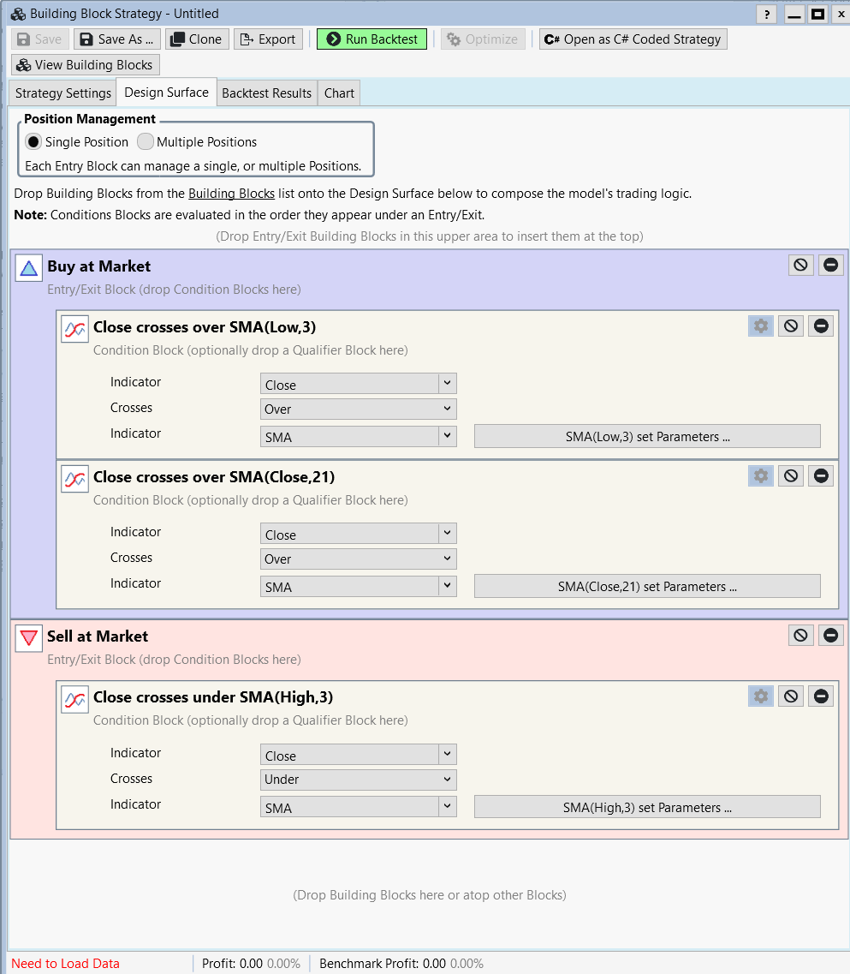Open as C# Coded Strategy
Viewport: 850px width, 974px height.
click(633, 39)
